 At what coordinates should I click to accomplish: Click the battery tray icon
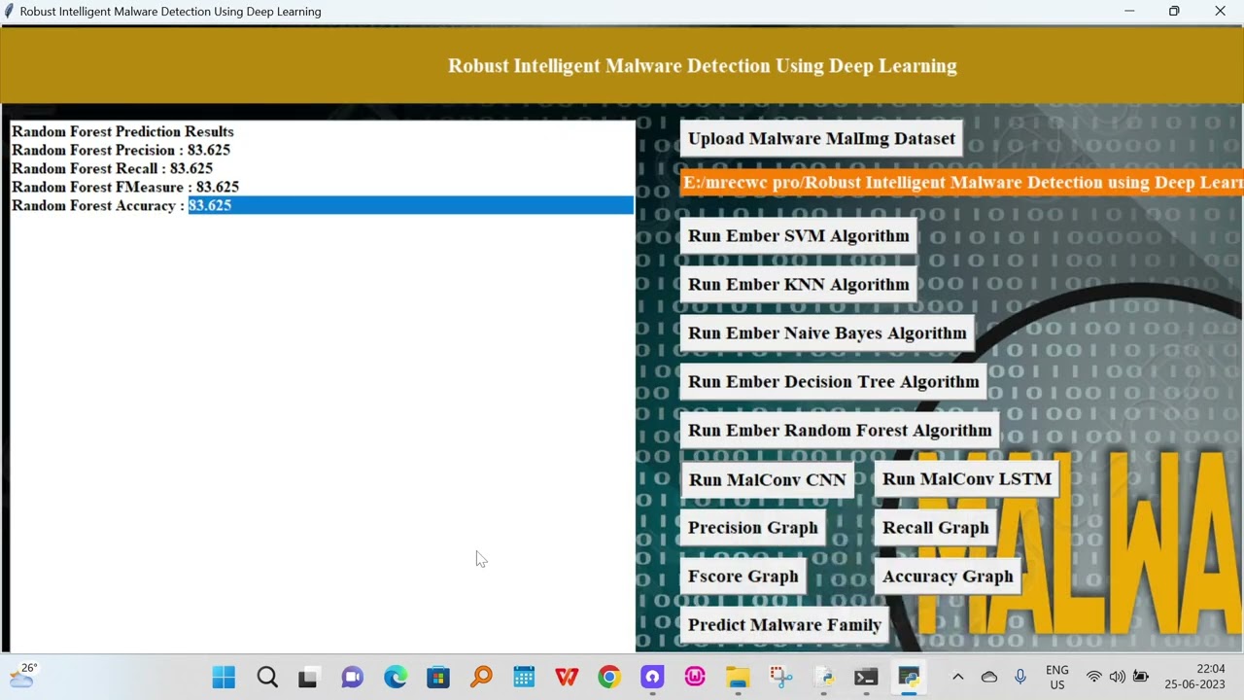click(1141, 677)
